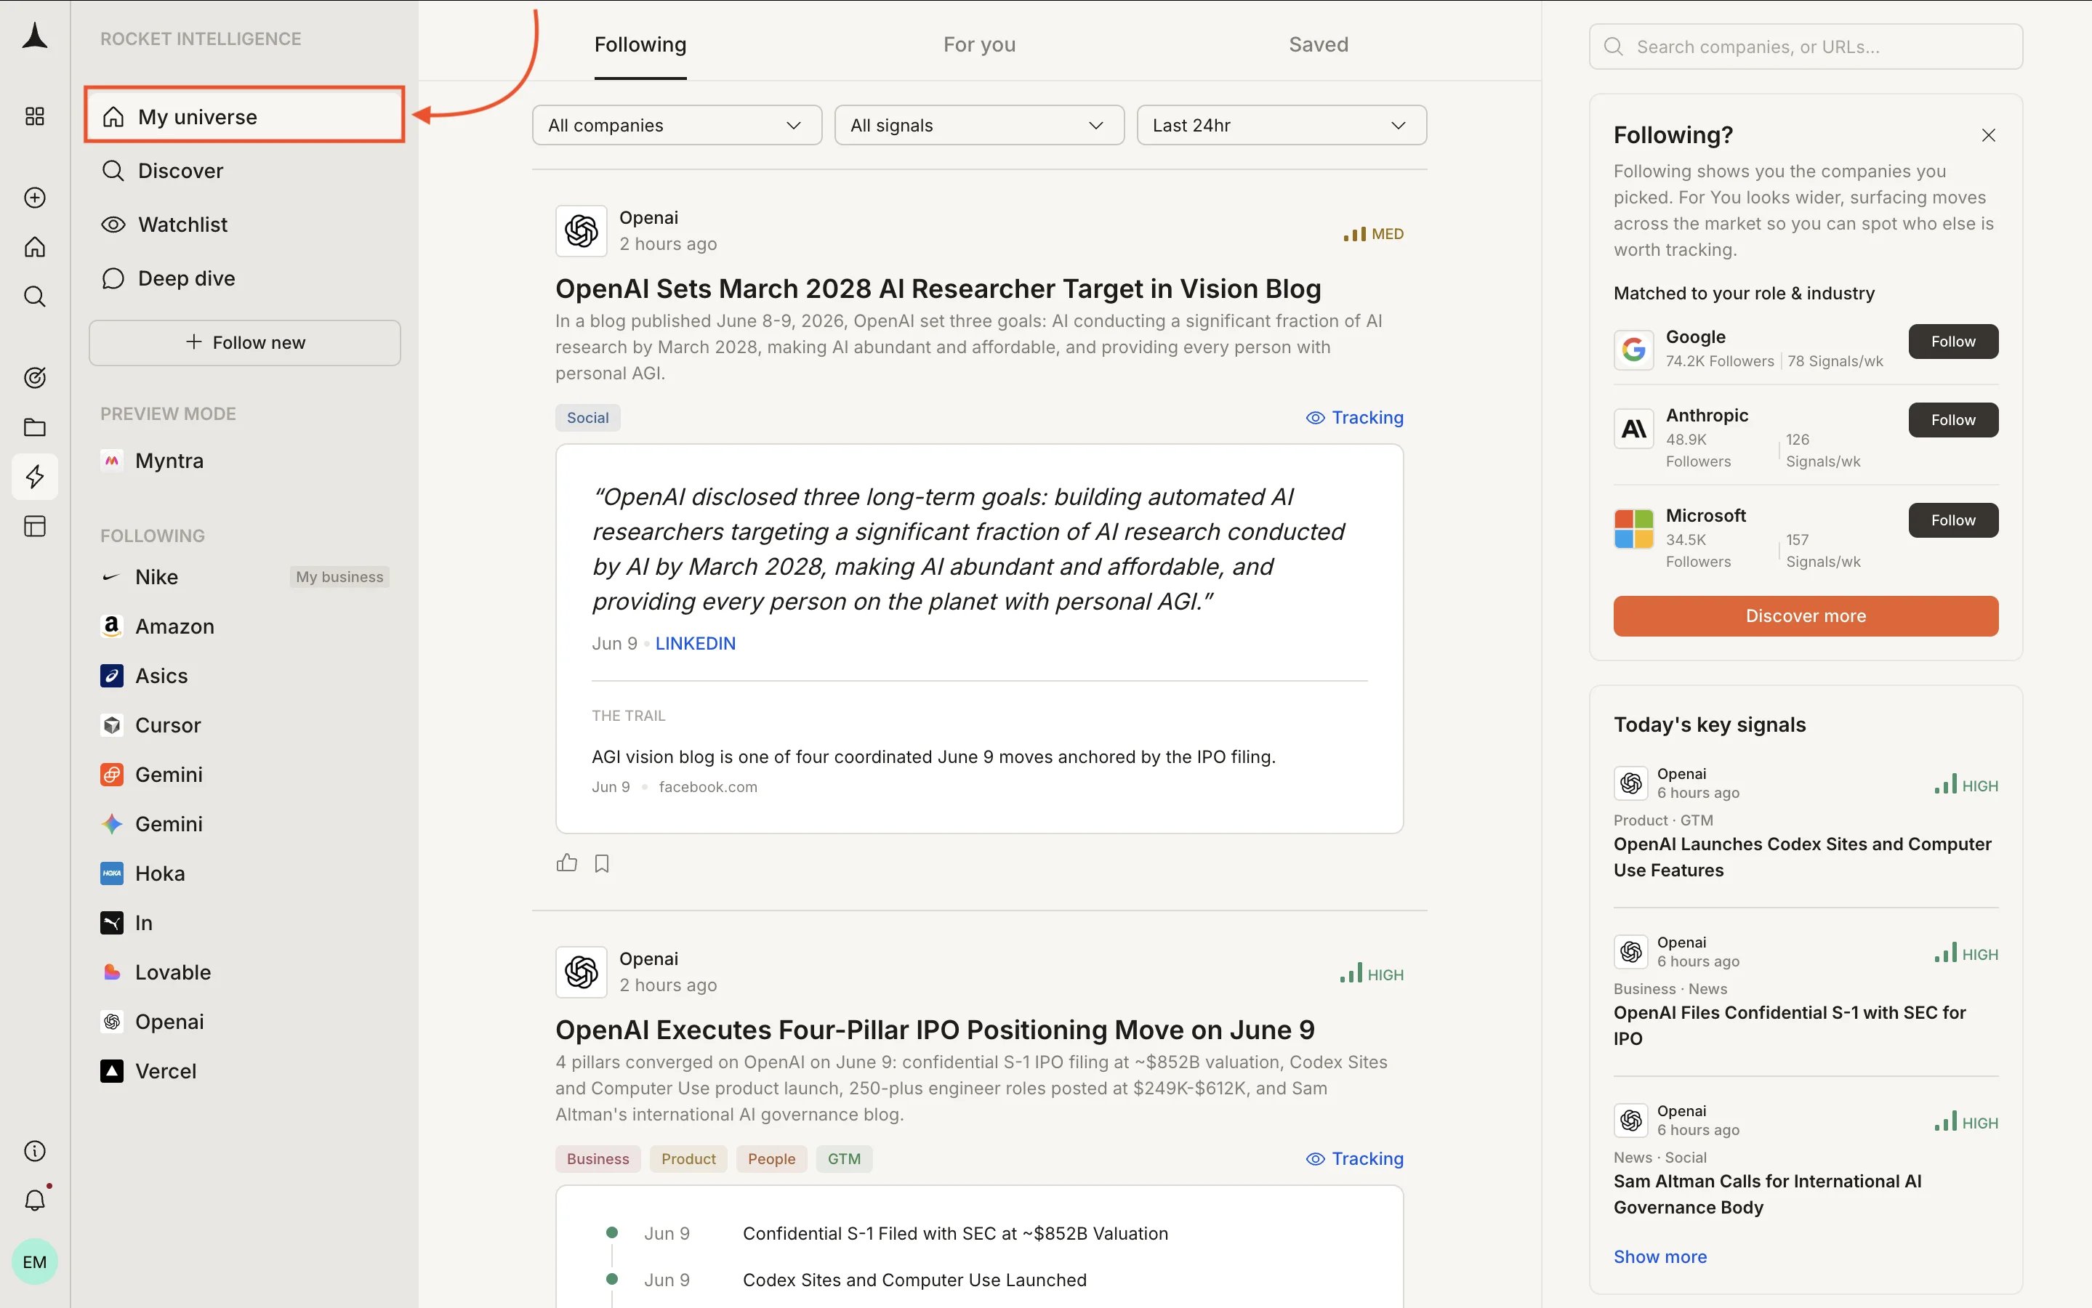Click the Business tag on second post
Image resolution: width=2092 pixels, height=1308 pixels.
point(598,1159)
